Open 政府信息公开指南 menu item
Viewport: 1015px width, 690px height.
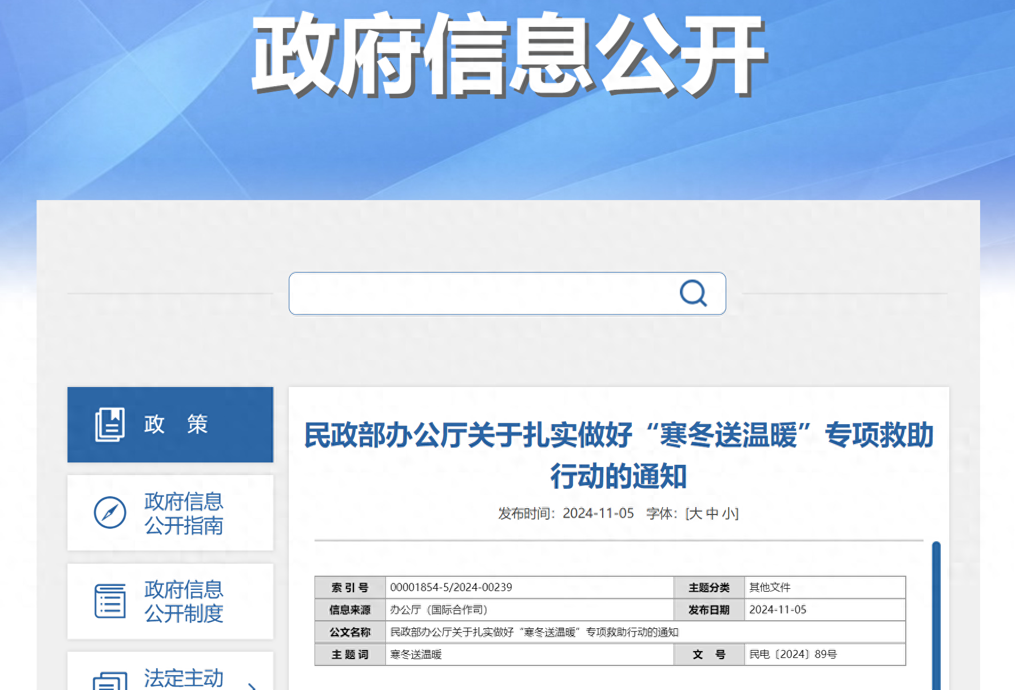(x=170, y=513)
